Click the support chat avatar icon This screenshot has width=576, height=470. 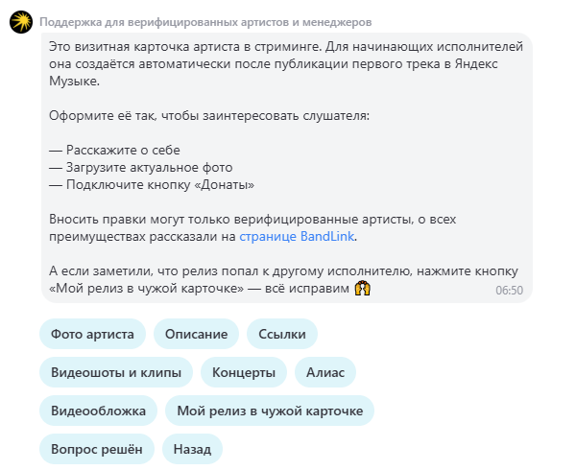21,21
